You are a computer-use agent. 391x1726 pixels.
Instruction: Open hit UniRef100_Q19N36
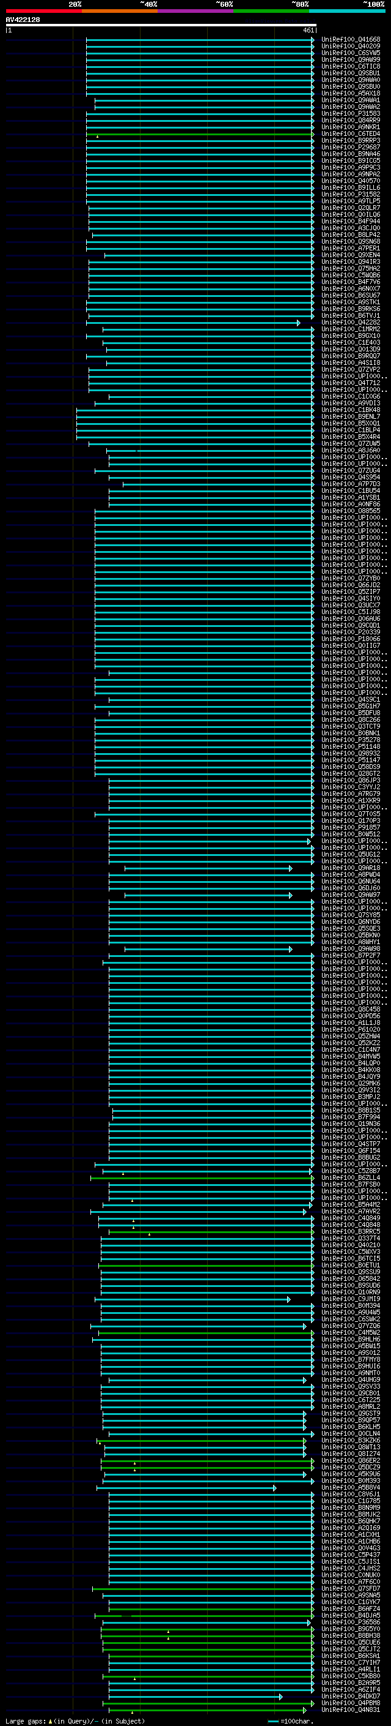point(351,1124)
